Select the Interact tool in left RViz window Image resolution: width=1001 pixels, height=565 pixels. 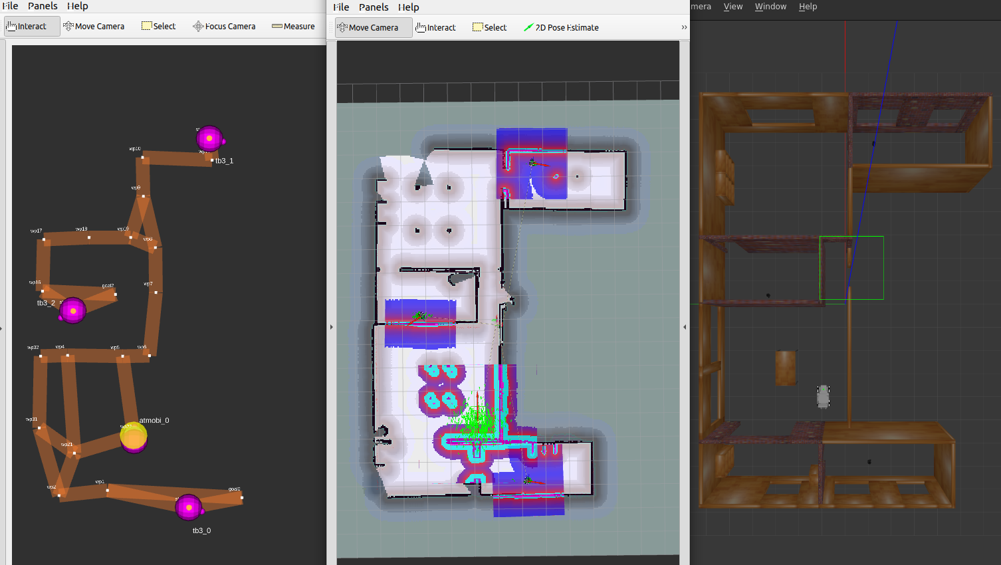click(32, 27)
